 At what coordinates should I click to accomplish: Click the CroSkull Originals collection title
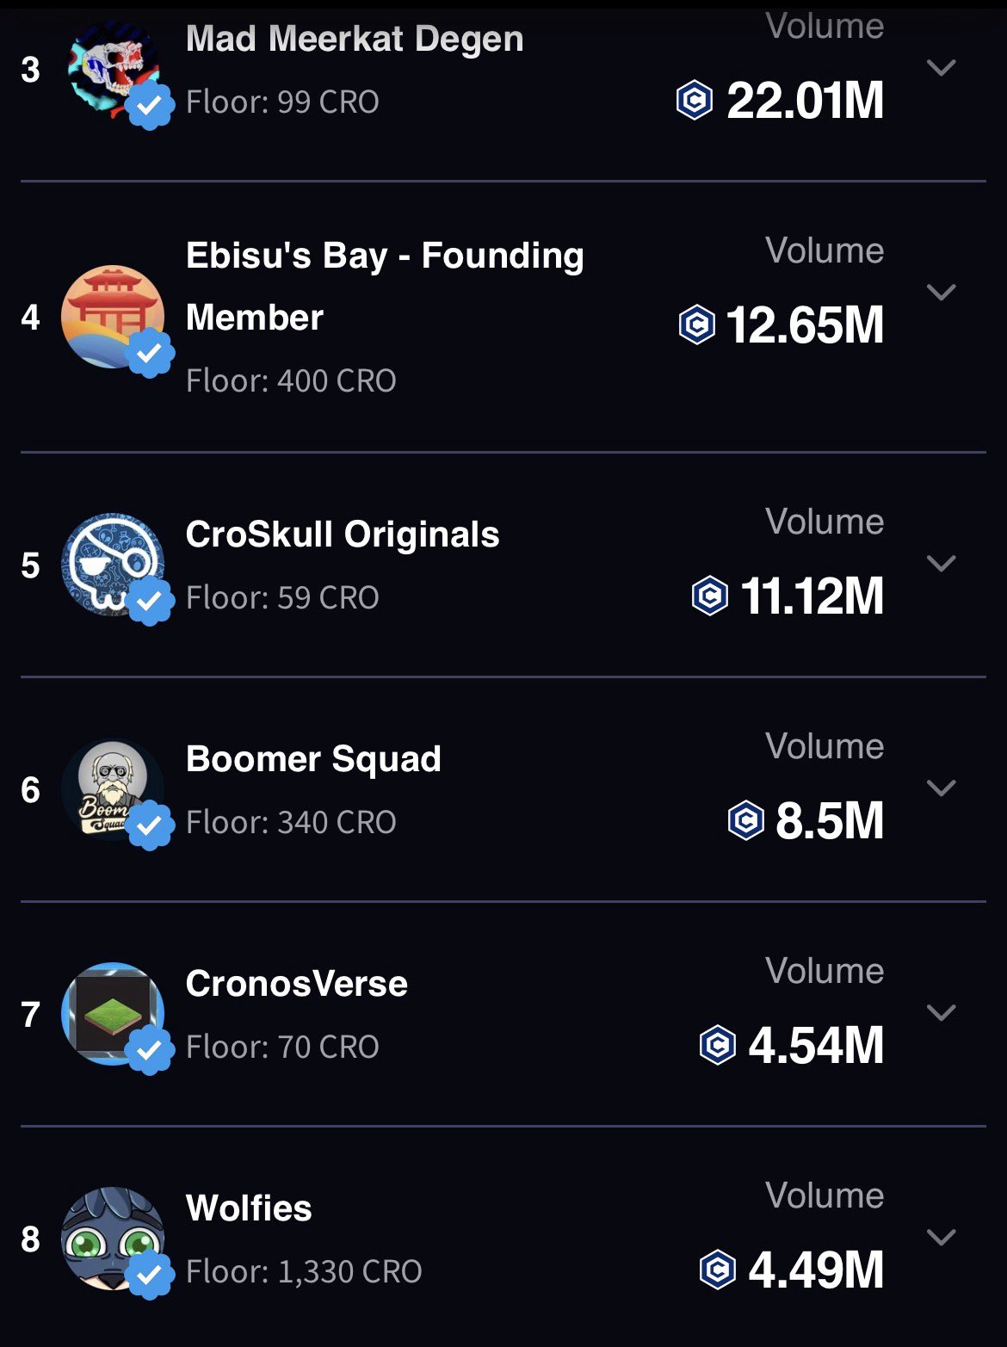343,534
